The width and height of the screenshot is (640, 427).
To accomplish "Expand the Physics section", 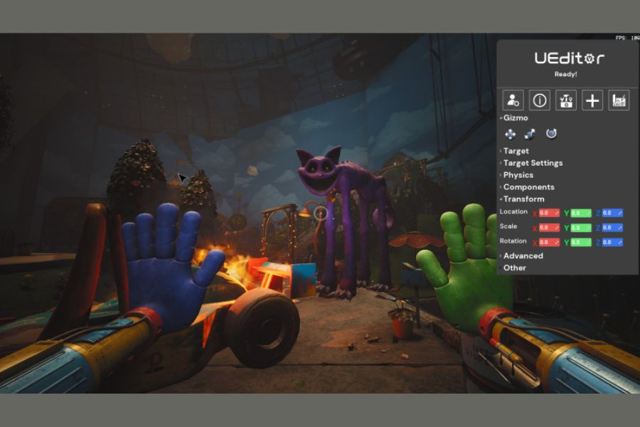I will point(517,175).
